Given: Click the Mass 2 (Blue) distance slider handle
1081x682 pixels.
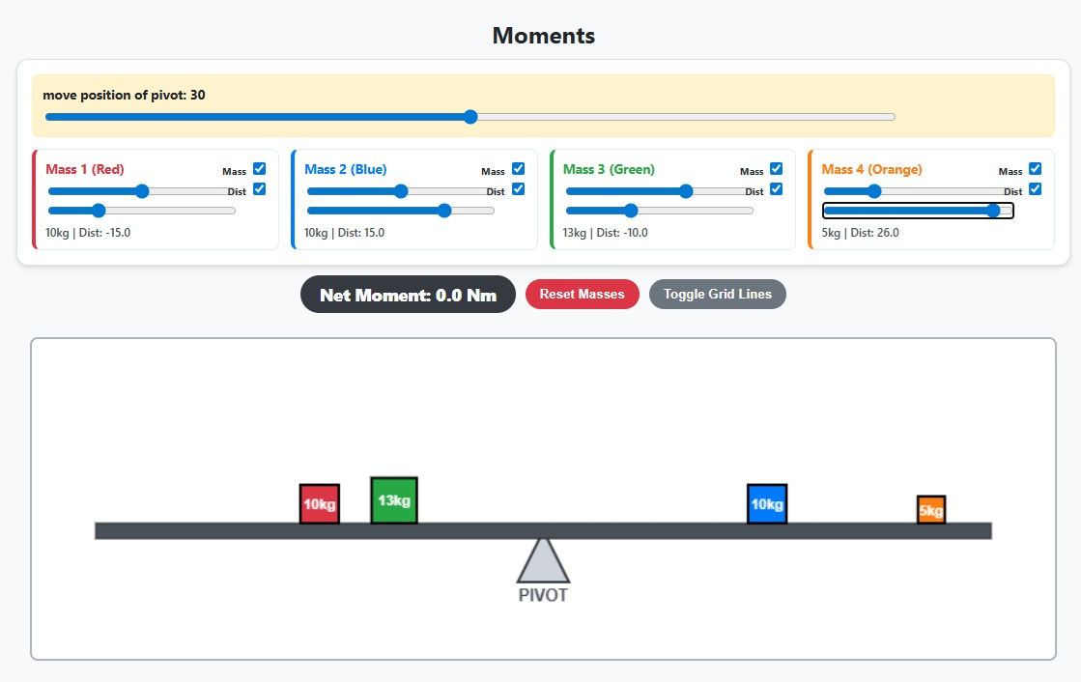Looking at the screenshot, I should (x=444, y=211).
